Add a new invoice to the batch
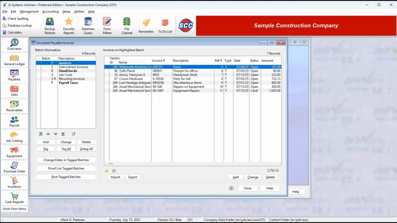 tap(236, 177)
